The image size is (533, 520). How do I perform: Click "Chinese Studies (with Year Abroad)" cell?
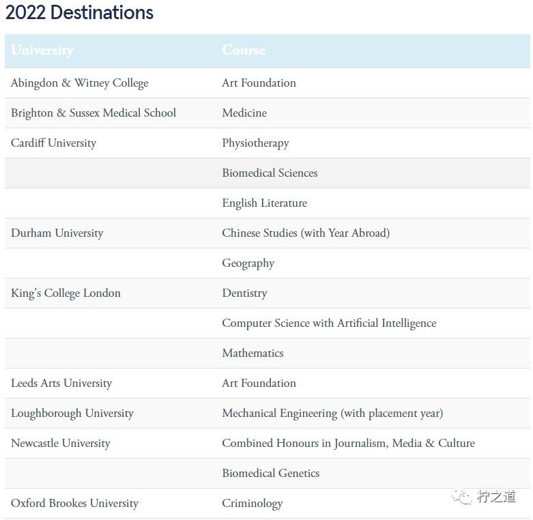coord(306,233)
